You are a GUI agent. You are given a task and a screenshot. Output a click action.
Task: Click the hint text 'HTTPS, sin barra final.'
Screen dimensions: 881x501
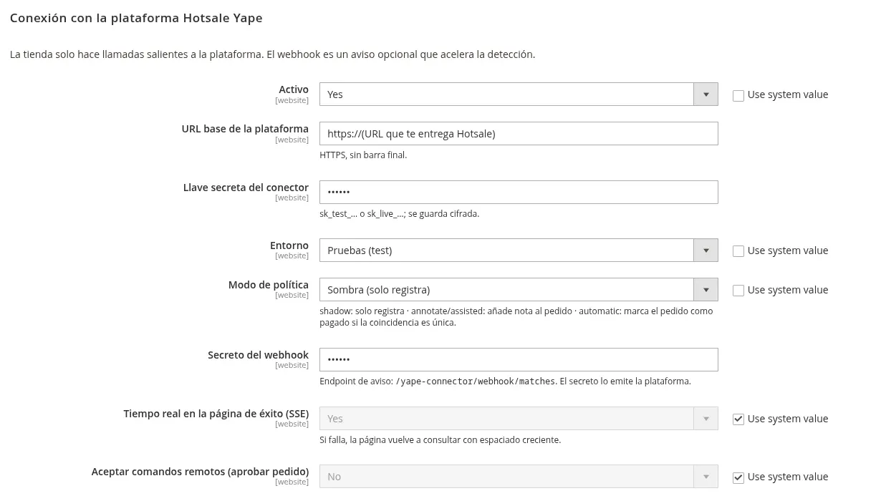click(363, 155)
